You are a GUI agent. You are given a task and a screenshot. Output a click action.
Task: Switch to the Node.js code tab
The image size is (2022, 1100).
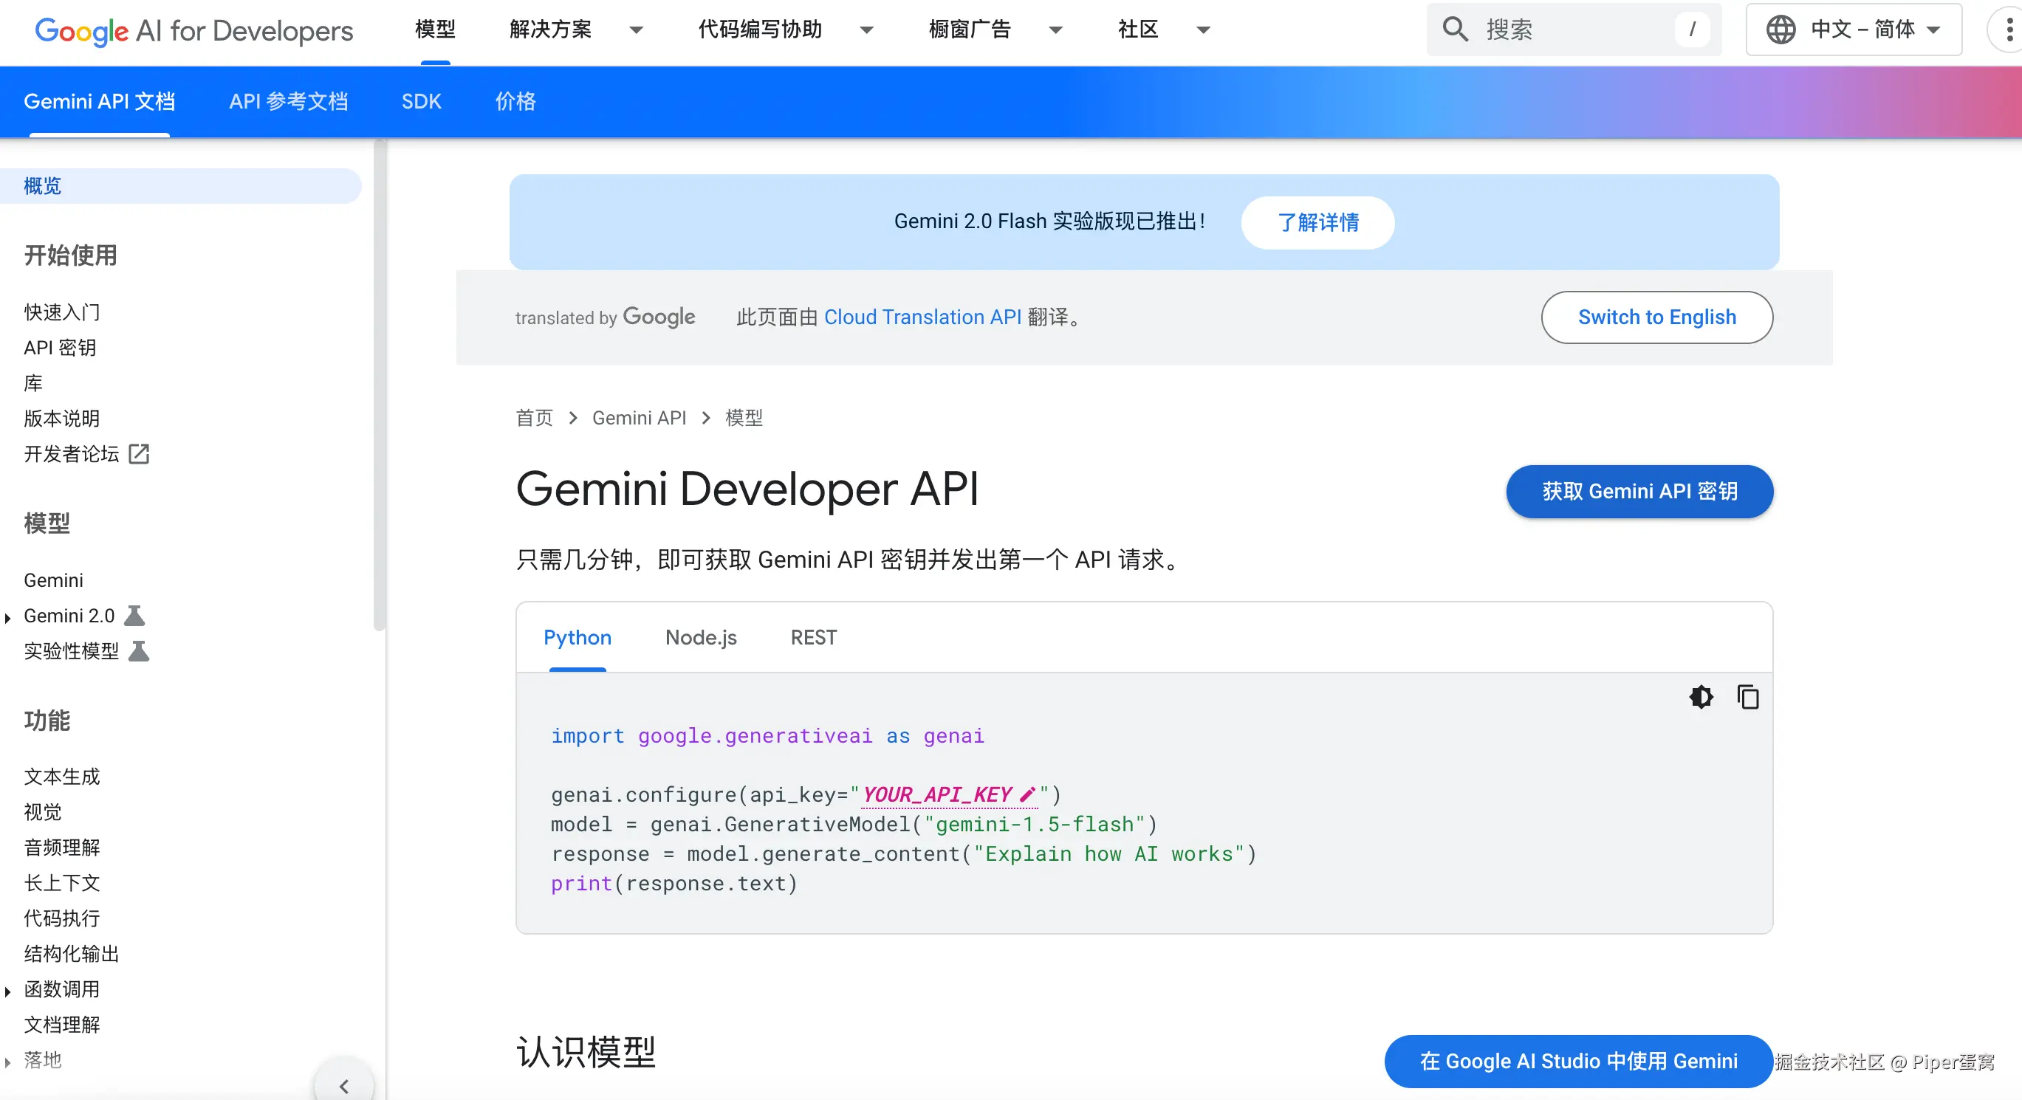click(x=700, y=637)
